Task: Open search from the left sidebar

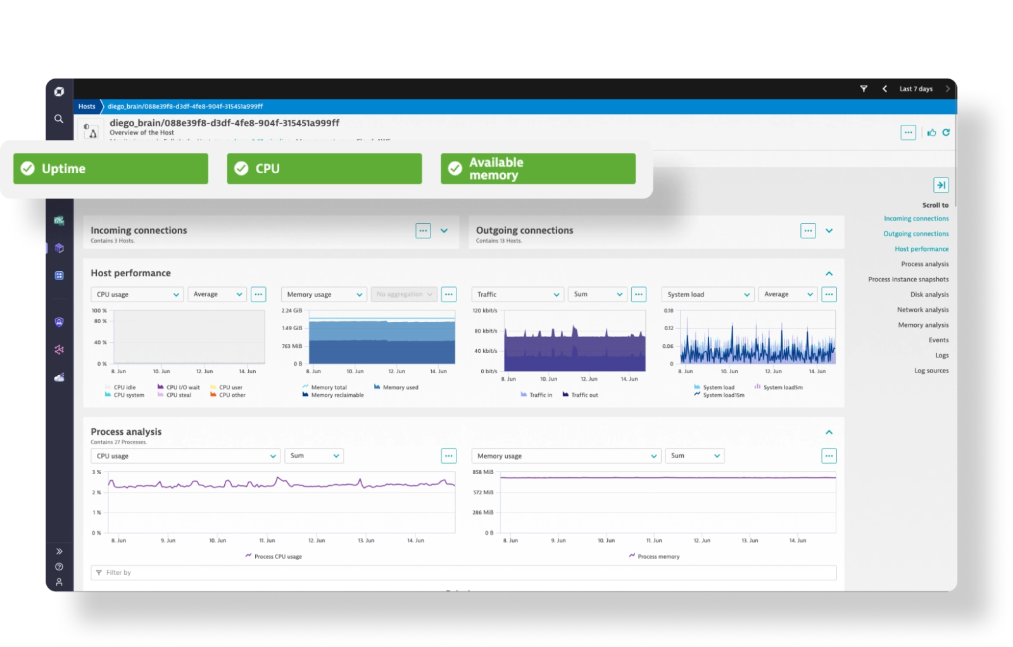Action: tap(59, 119)
